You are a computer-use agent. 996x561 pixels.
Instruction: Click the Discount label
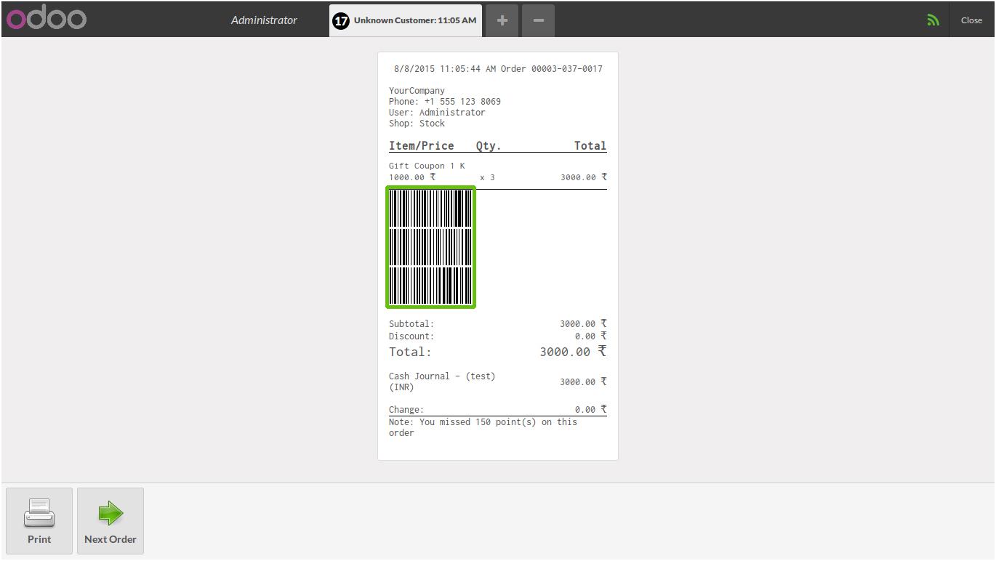pos(411,336)
